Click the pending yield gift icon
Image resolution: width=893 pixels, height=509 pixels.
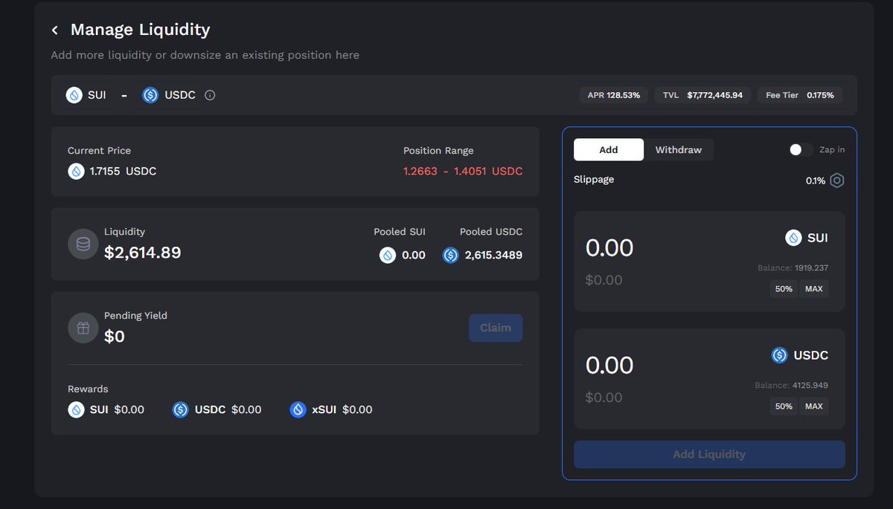[x=83, y=328]
